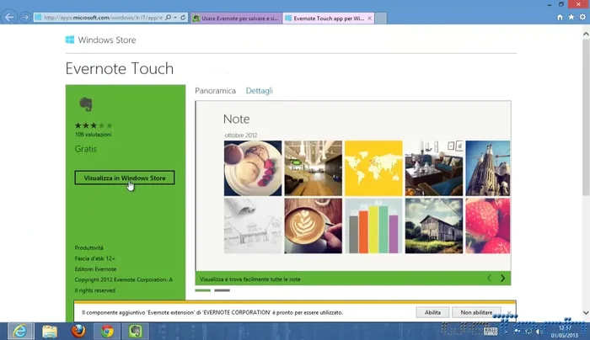The height and width of the screenshot is (340, 590).
Task: Open the browser Home page icon
Action: click(x=560, y=18)
